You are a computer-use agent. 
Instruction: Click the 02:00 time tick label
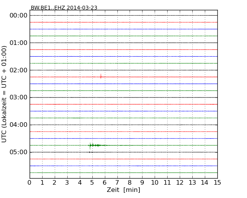click(x=19, y=70)
